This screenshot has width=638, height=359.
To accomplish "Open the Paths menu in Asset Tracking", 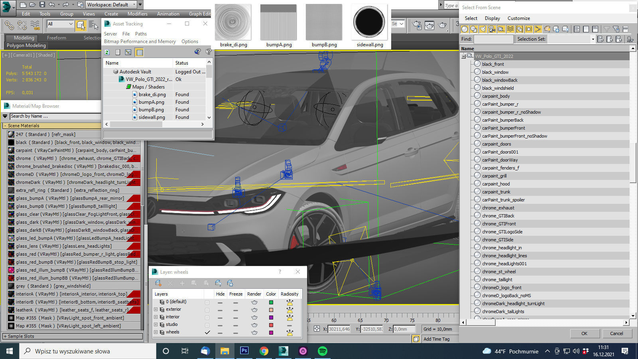I will (141, 34).
